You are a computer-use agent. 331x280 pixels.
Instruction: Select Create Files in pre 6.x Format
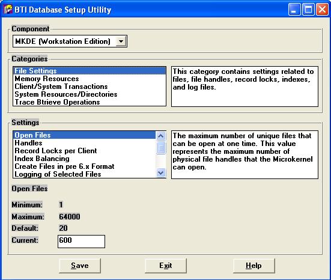click(85, 166)
